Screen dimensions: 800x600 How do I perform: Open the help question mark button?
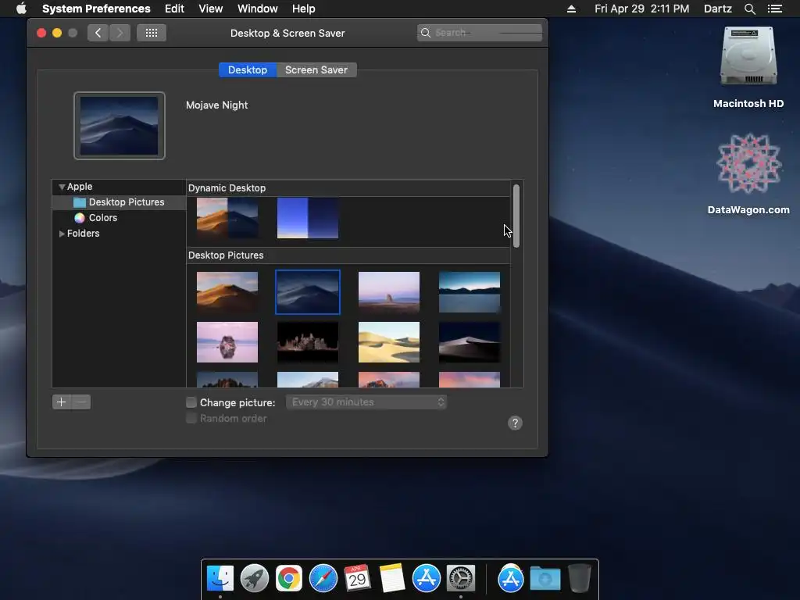tap(515, 423)
